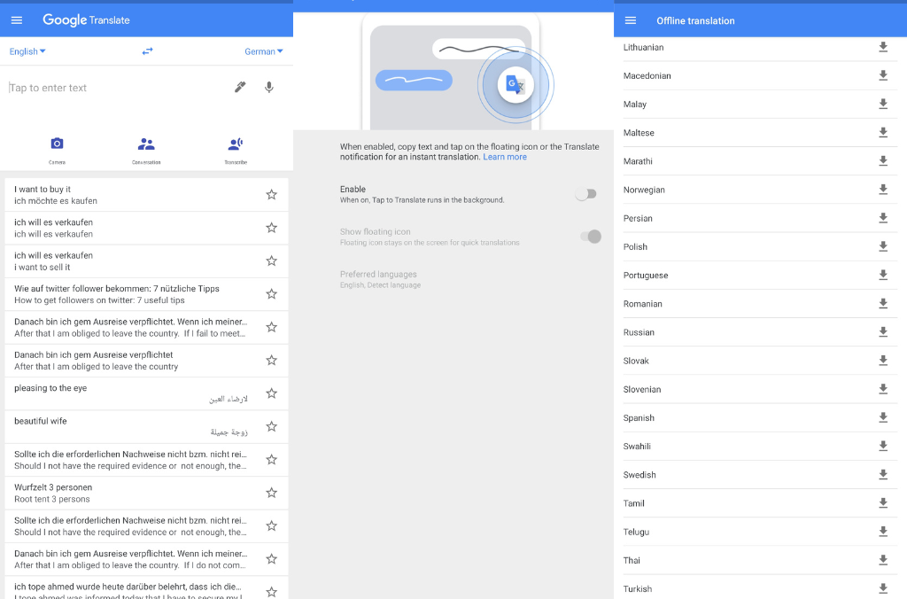Screen dimensions: 907x599
Task: Download Turkish offline language
Action: (883, 588)
